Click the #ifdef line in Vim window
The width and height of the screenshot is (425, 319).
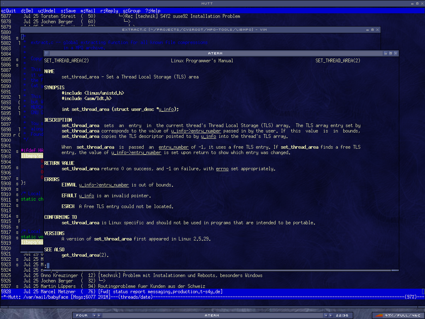tap(32, 150)
